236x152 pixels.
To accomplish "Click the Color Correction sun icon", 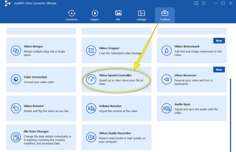I will coord(16,80).
